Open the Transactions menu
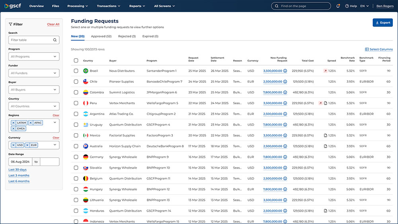Image resolution: width=398 pixels, height=224 pixels. pos(109,6)
